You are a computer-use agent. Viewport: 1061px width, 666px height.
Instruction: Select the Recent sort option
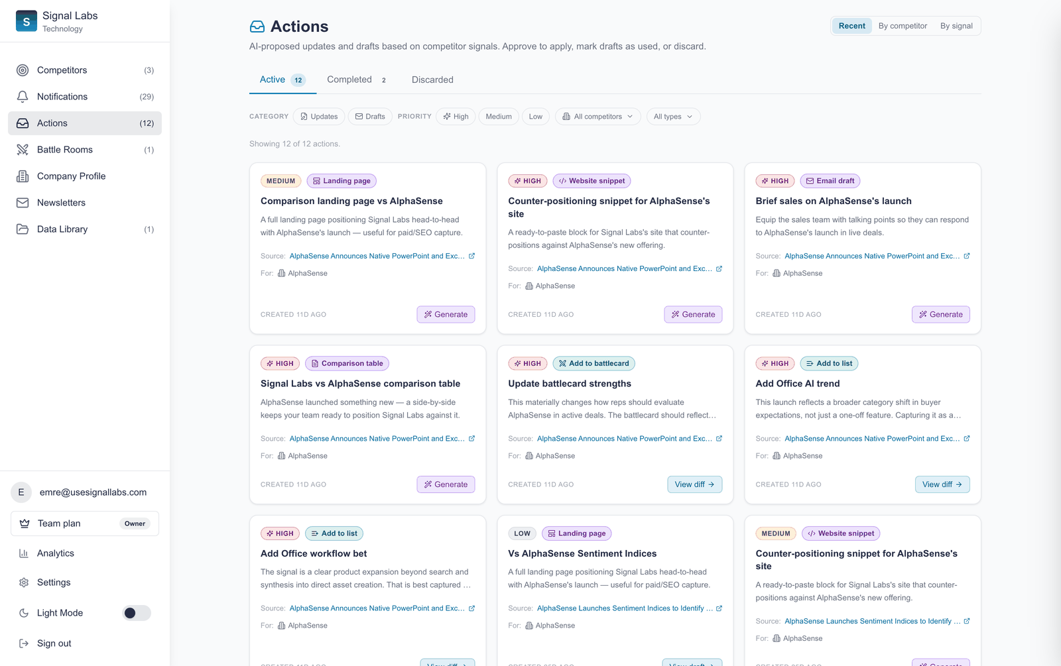852,26
